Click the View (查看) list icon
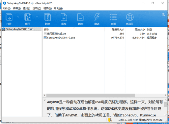 tap(113, 17)
